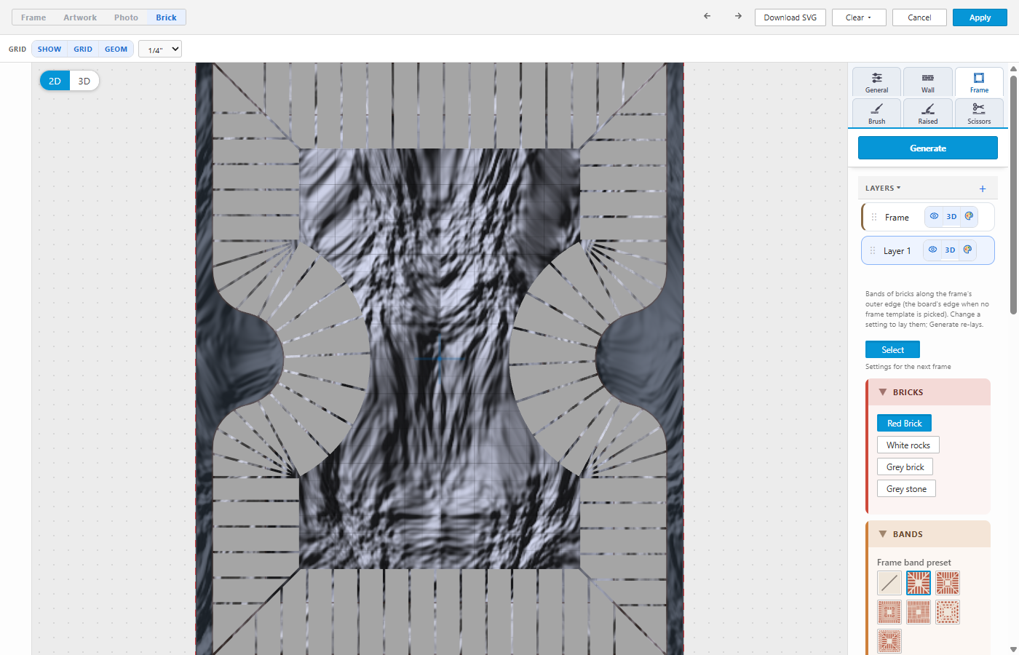Switch the canvas view to 2D

point(55,81)
